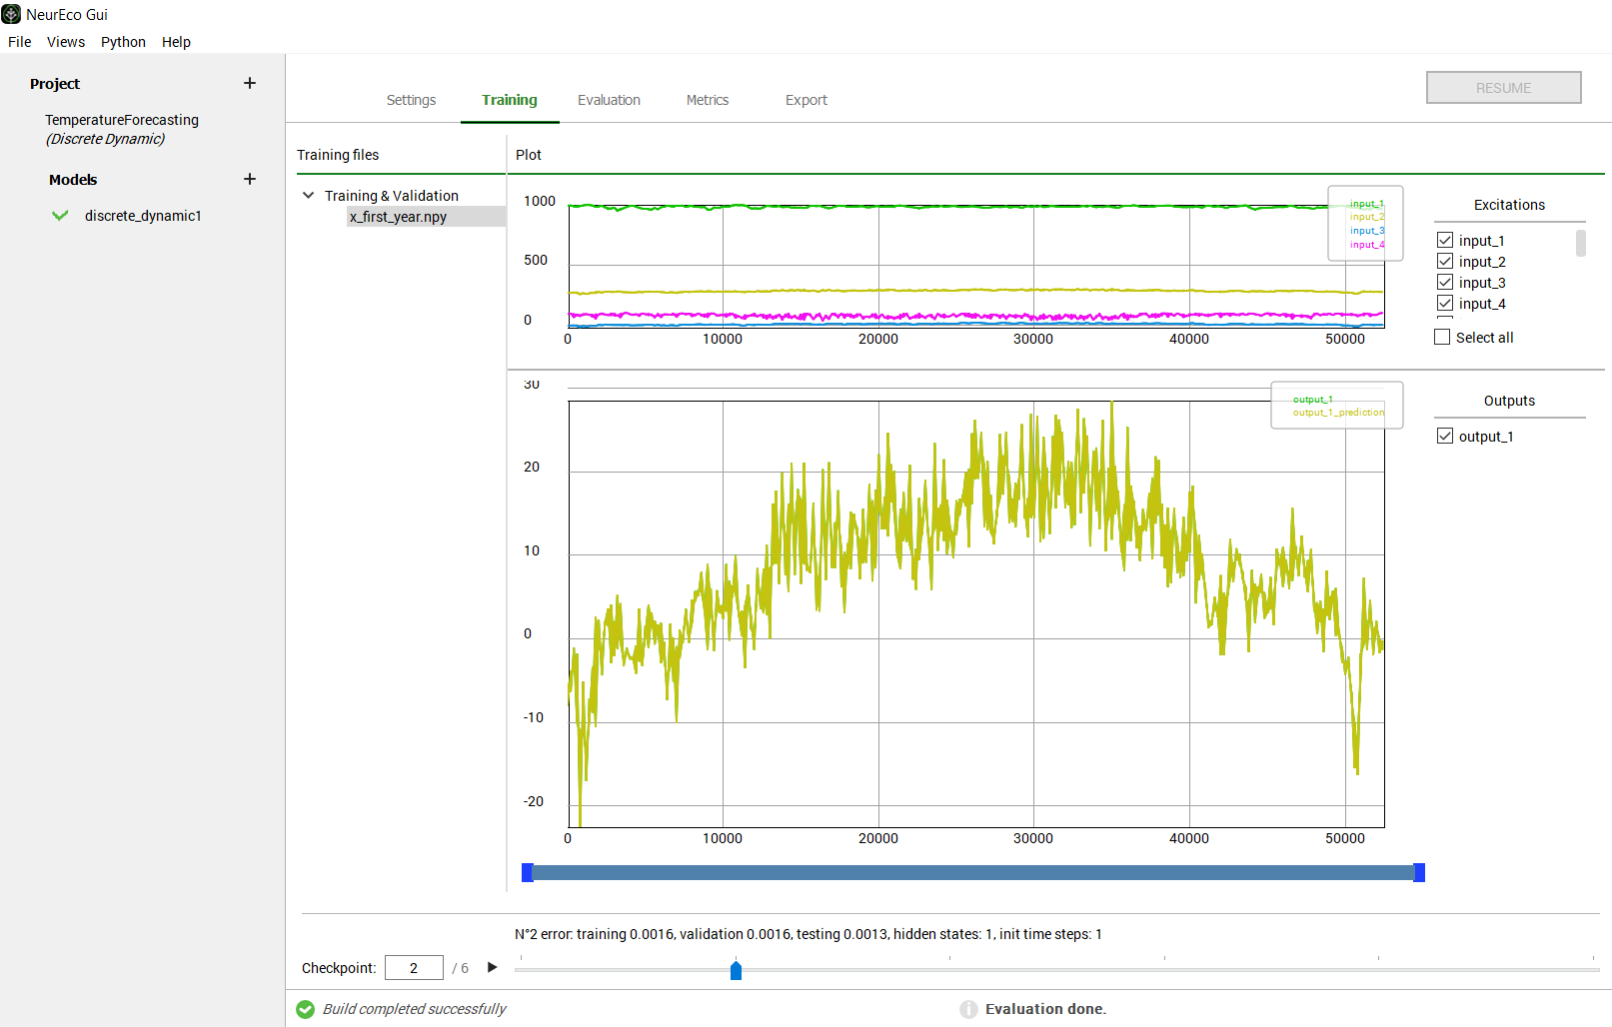Click the right handle of plot range bar

point(1419,872)
